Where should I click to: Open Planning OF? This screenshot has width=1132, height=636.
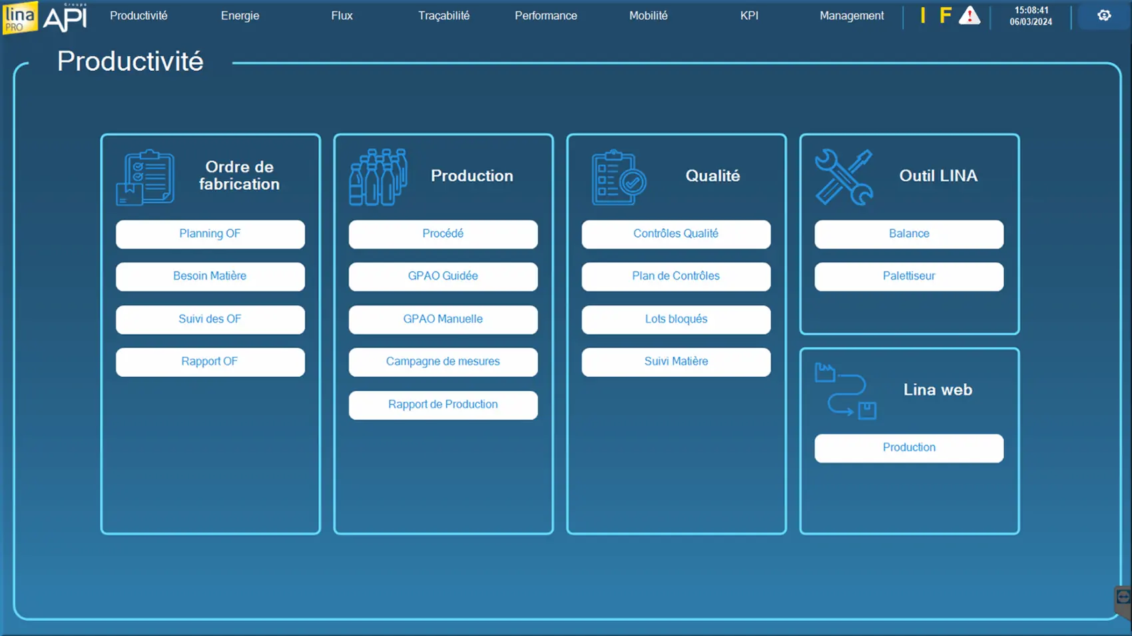click(x=210, y=234)
